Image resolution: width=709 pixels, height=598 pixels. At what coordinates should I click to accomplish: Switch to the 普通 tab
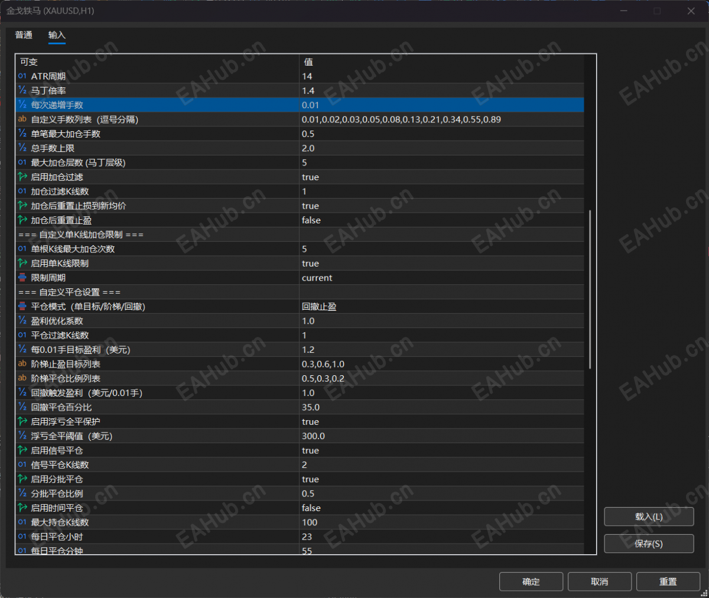tap(24, 35)
